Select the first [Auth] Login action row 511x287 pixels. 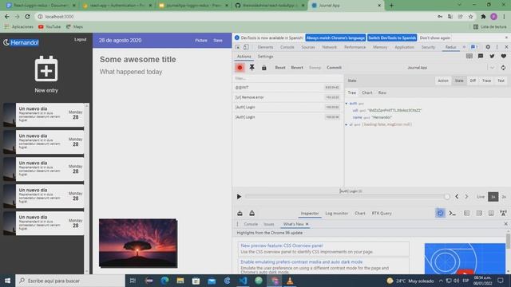pos(287,107)
